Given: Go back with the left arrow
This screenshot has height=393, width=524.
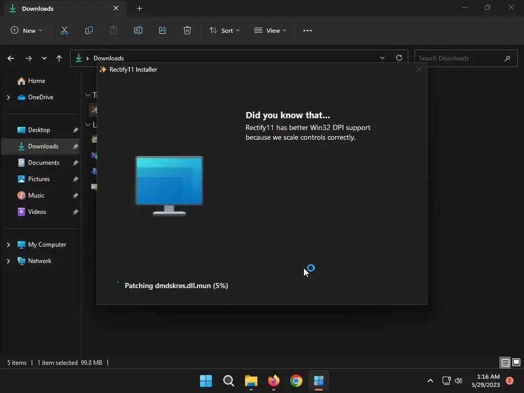Looking at the screenshot, I should coord(11,58).
